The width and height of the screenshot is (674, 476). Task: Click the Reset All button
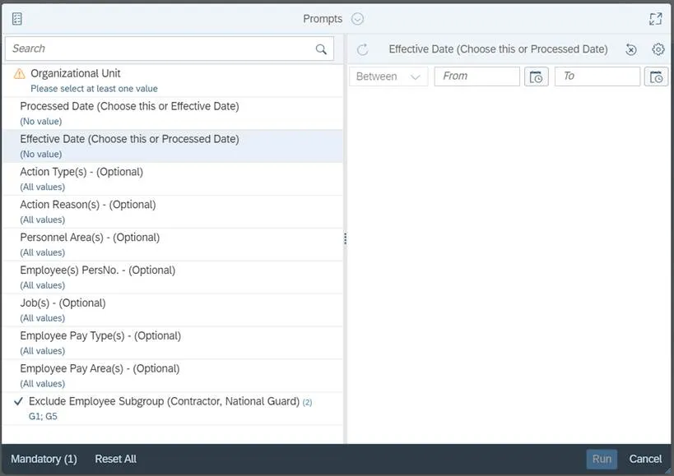tap(115, 459)
